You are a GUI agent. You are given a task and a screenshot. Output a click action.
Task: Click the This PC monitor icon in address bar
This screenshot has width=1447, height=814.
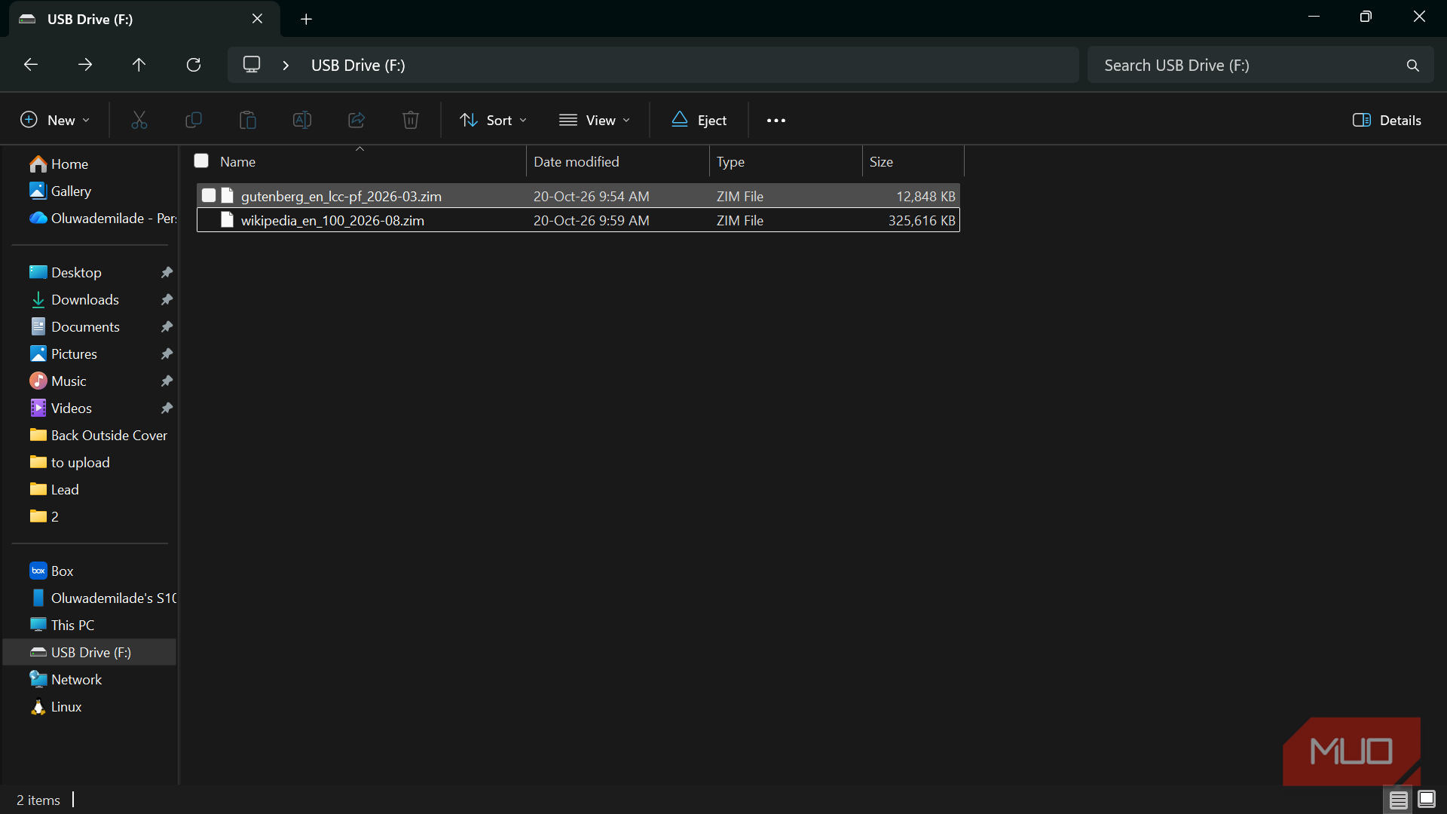pos(252,65)
